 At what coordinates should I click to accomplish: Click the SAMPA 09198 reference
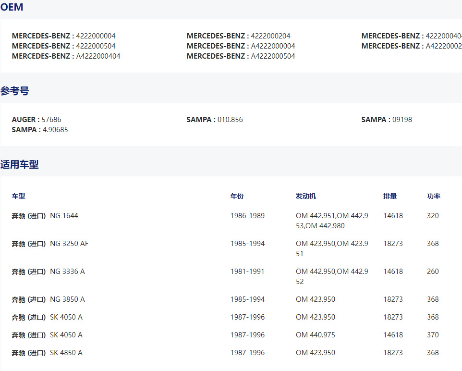pyautogui.click(x=387, y=120)
